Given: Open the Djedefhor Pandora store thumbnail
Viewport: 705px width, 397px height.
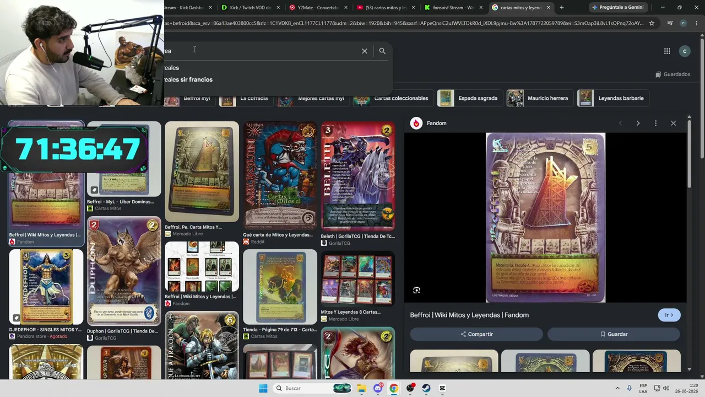Looking at the screenshot, I should pyautogui.click(x=46, y=287).
